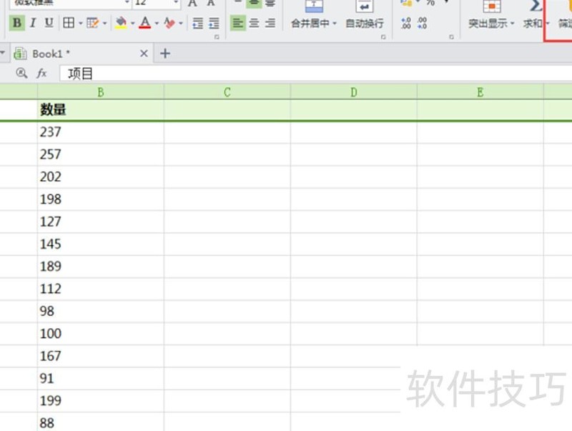Open the borders dropdown arrow
This screenshot has height=431, width=572.
pos(81,24)
